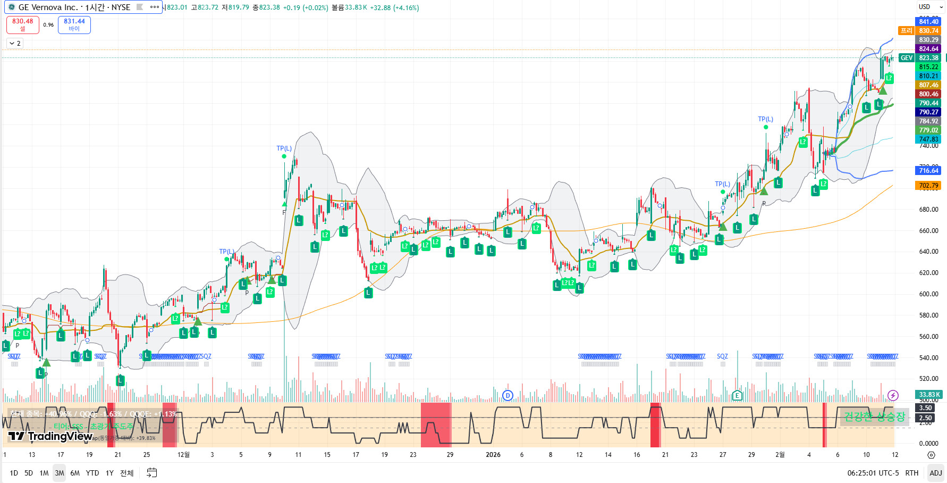
Task: Click the 747.83 price label
Action: 928,139
